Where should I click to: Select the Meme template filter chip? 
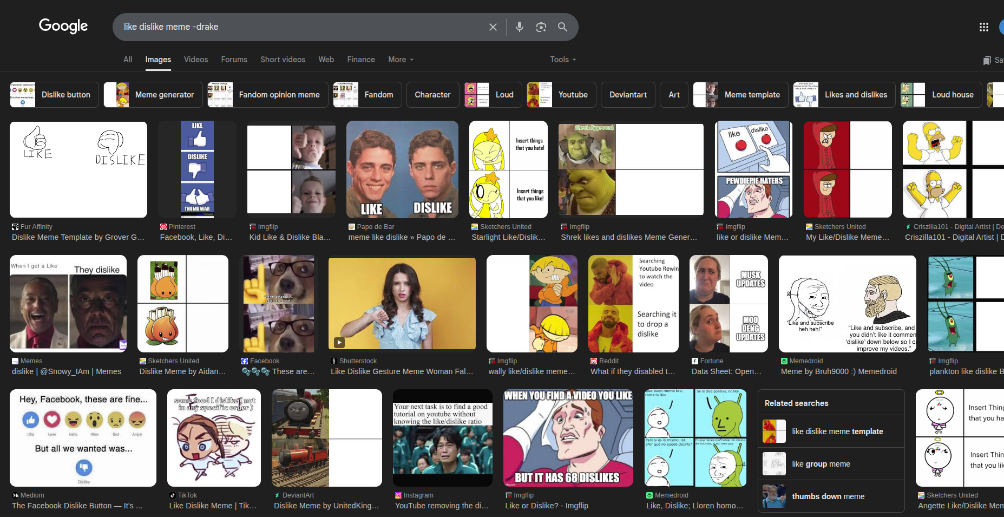click(740, 95)
